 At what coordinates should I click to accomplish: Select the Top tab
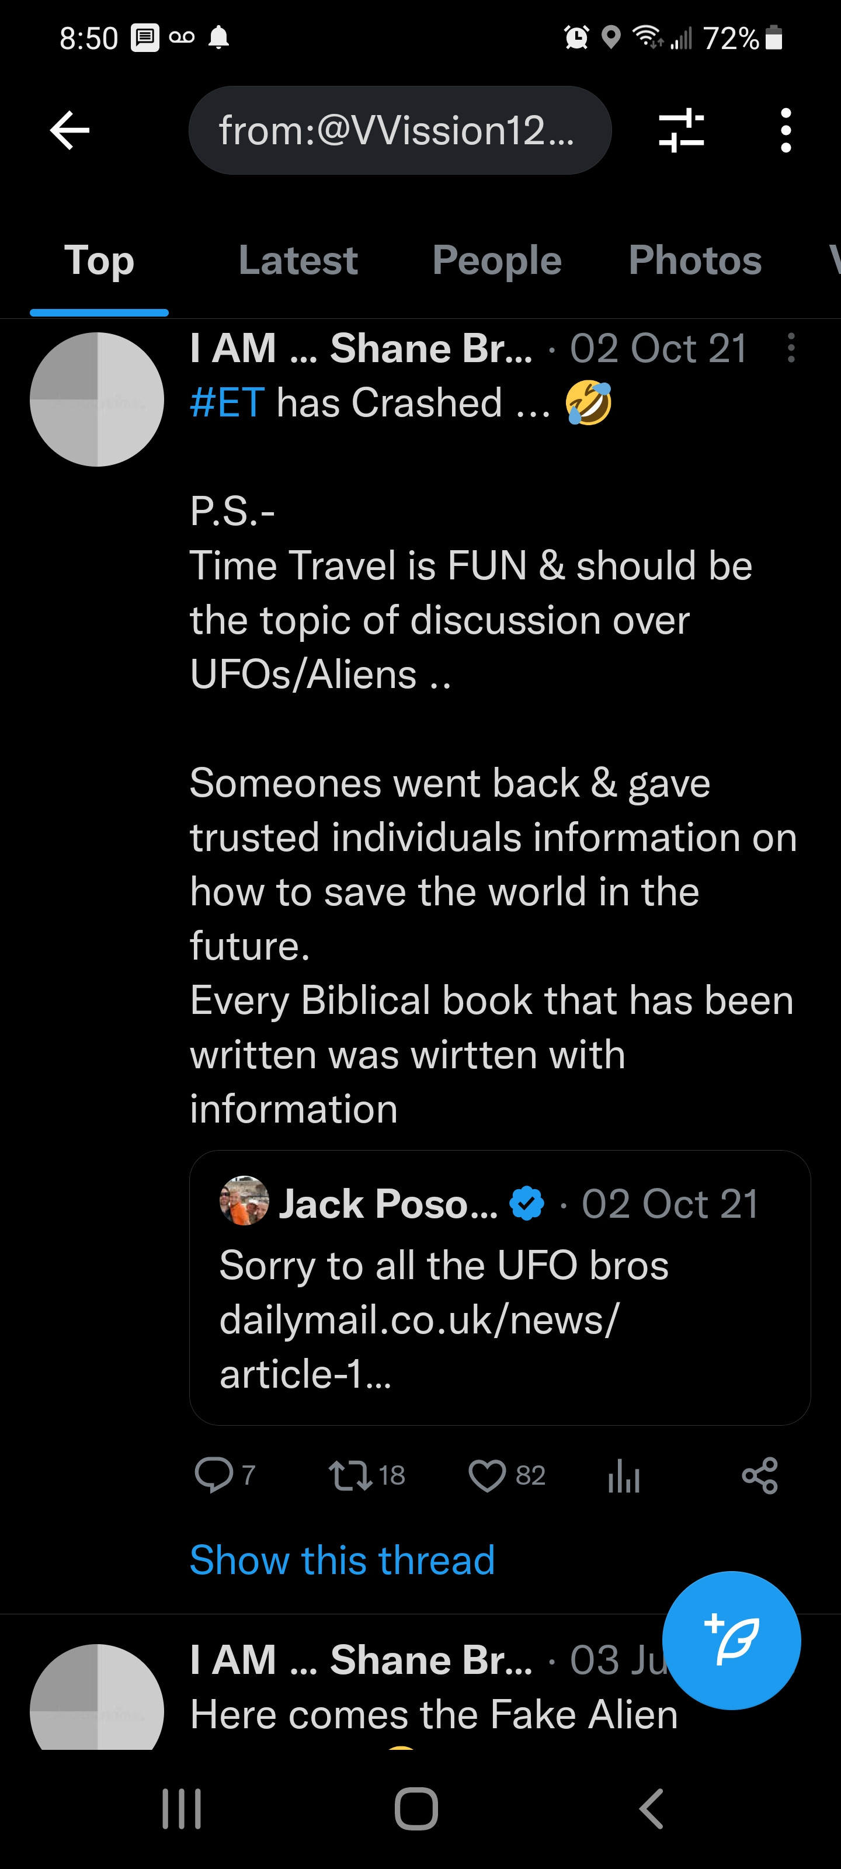click(99, 260)
